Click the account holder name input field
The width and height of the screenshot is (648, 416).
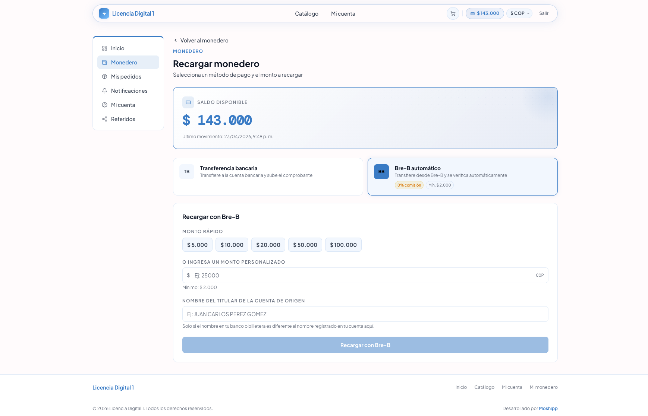(365, 314)
